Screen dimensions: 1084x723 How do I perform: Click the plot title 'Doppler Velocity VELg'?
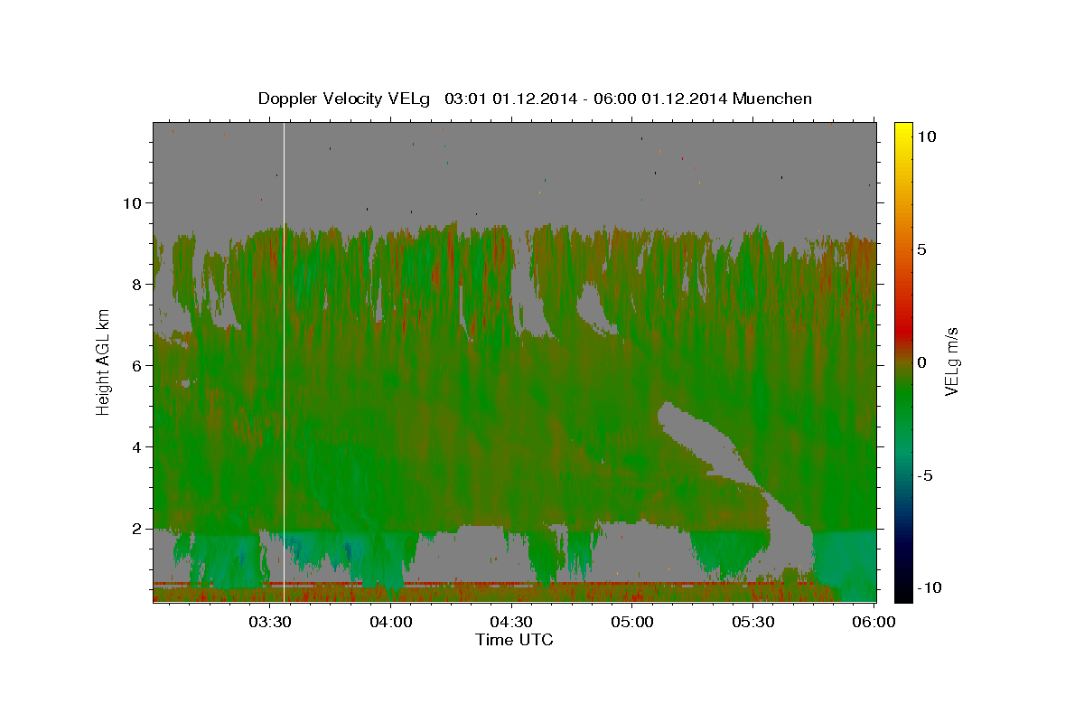345,99
